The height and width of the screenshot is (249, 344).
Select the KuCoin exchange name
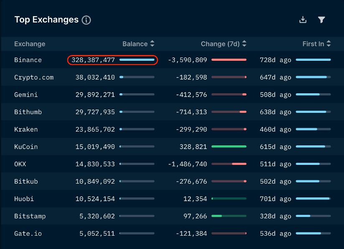(26, 147)
